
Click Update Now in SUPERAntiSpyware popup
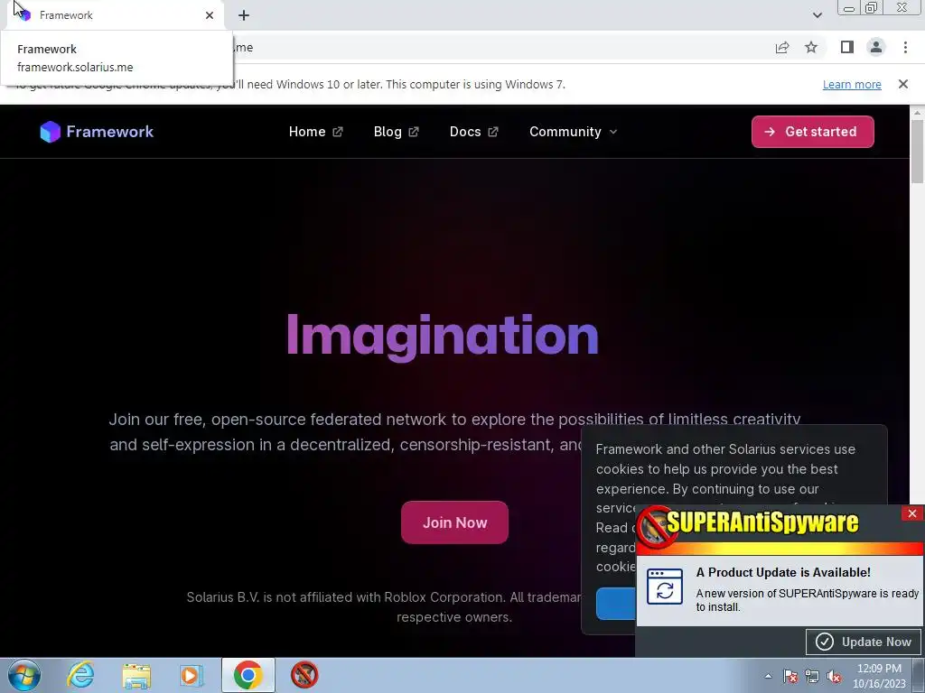864,642
